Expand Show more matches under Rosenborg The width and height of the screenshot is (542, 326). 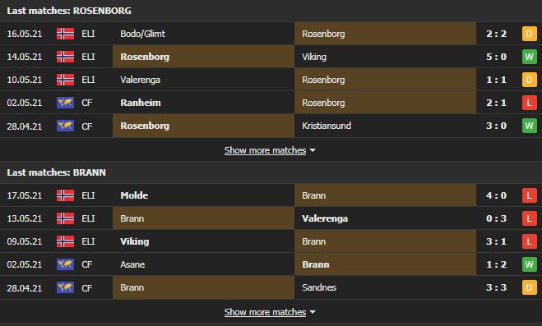tap(265, 150)
